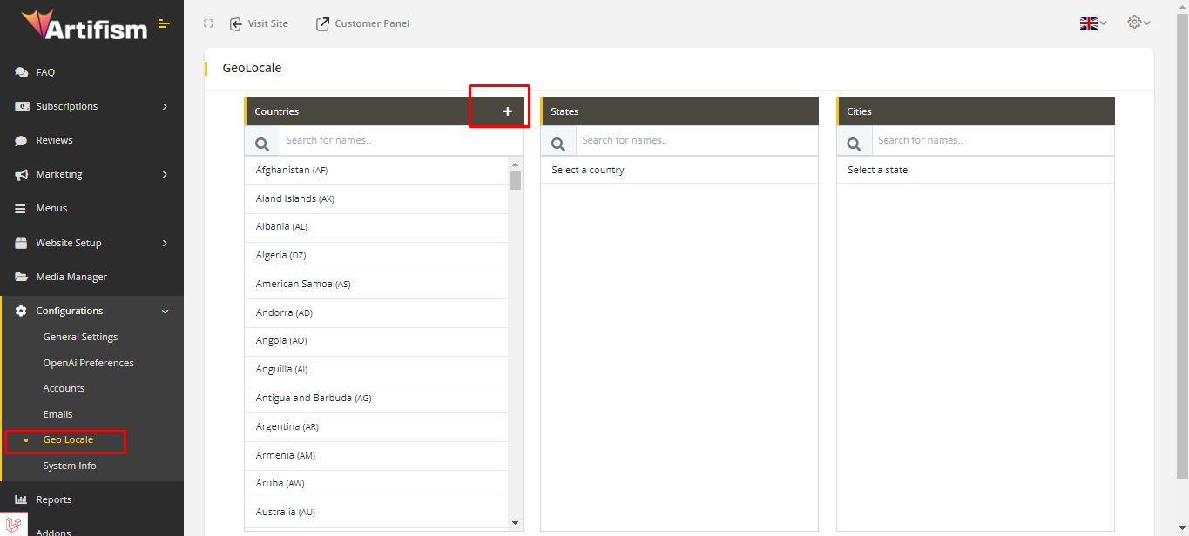Viewport: 1189px width, 536px height.
Task: Click the Cities search magnifier icon
Action: click(855, 141)
